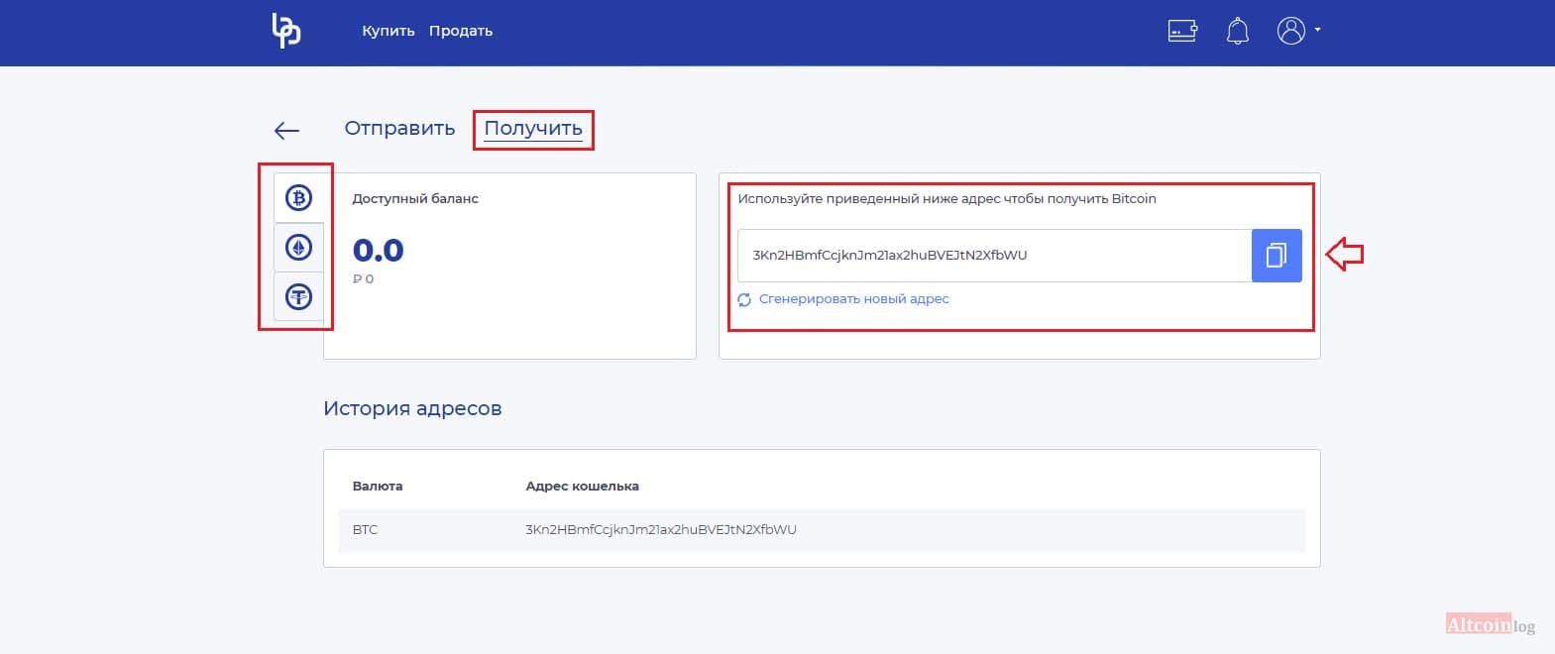
Task: Switch to the Отправить tab
Action: (399, 128)
